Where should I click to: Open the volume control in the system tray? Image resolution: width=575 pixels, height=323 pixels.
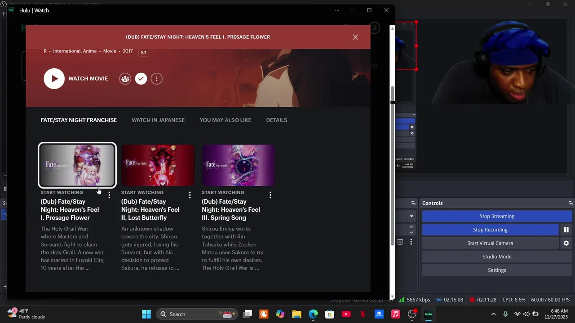pyautogui.click(x=526, y=314)
